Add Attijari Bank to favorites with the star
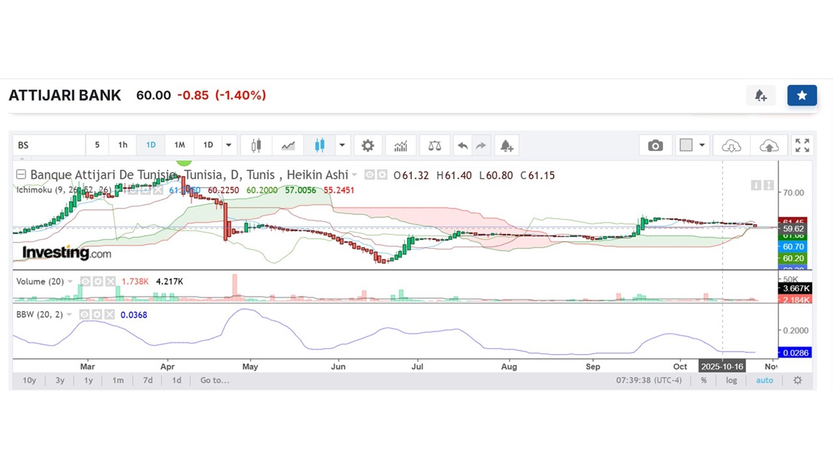 click(802, 96)
